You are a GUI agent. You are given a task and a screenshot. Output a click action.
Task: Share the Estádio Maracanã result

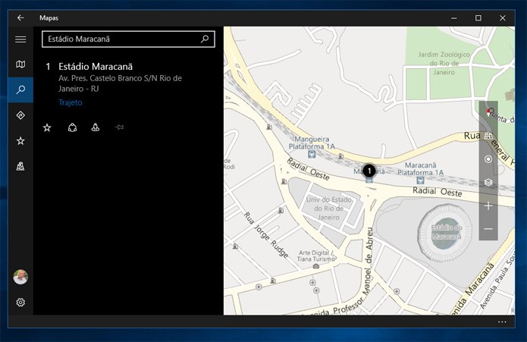(x=72, y=127)
